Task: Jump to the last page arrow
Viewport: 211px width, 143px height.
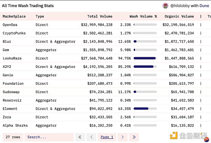Action: tap(134, 137)
